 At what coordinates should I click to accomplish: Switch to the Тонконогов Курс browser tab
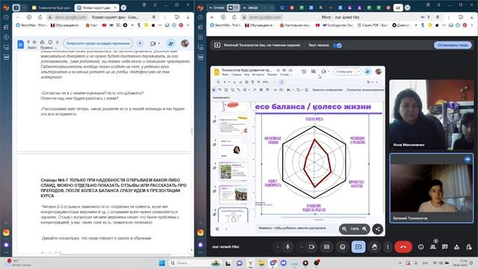tap(52, 7)
